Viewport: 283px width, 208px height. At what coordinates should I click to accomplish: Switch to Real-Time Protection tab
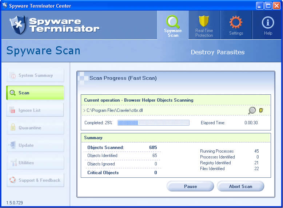click(x=204, y=25)
